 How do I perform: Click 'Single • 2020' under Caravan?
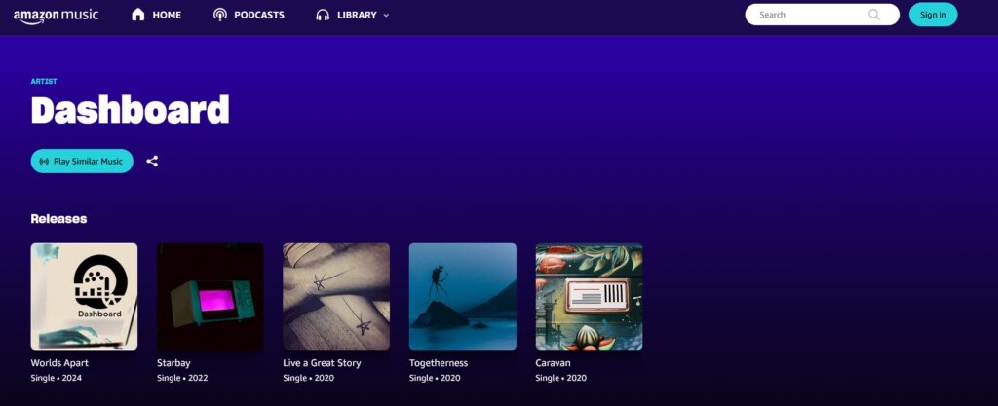point(560,378)
